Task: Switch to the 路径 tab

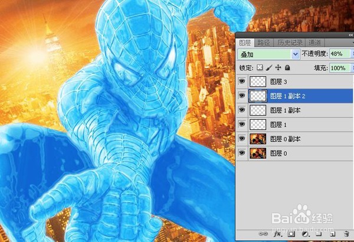Action: click(264, 42)
